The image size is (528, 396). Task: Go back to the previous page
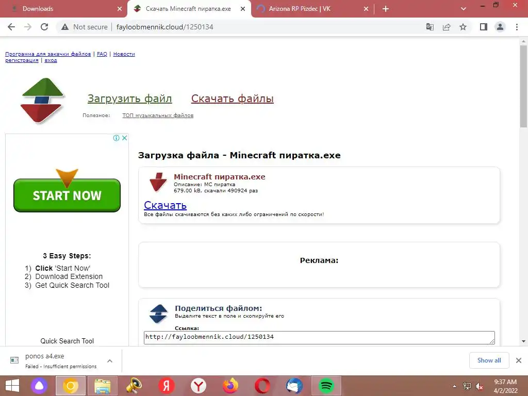tap(11, 27)
